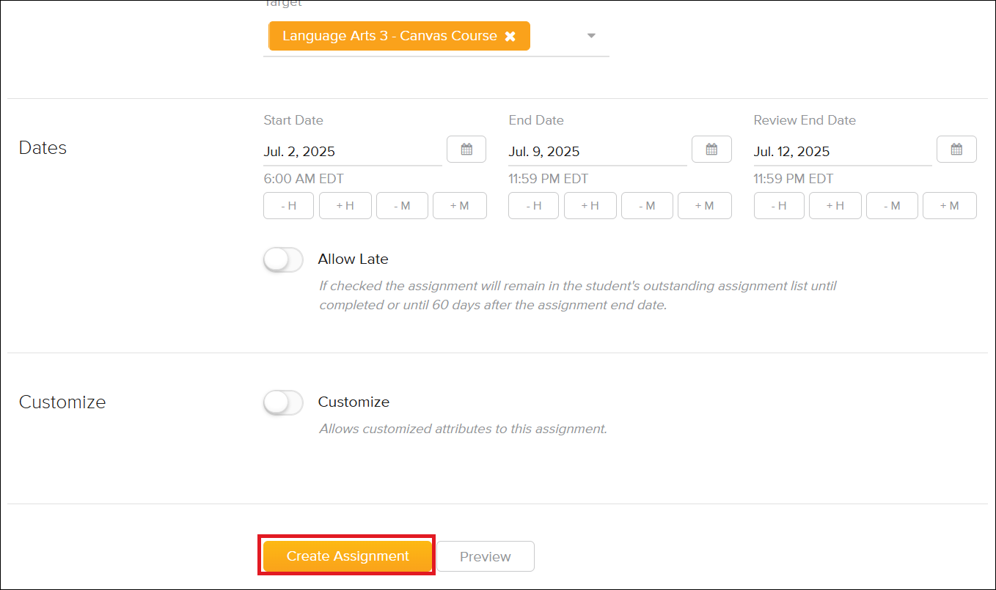This screenshot has width=996, height=590.
Task: Open the Start Date calendar picker
Action: coord(466,149)
